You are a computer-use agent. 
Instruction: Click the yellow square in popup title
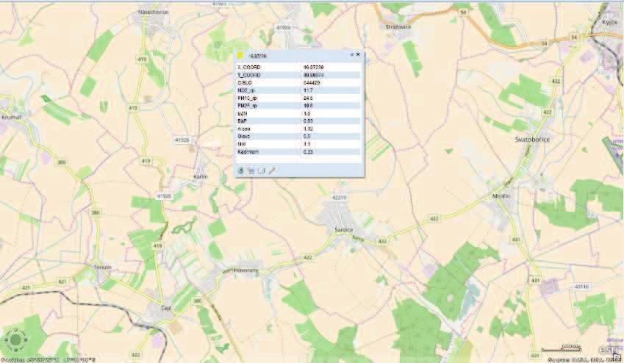click(240, 55)
